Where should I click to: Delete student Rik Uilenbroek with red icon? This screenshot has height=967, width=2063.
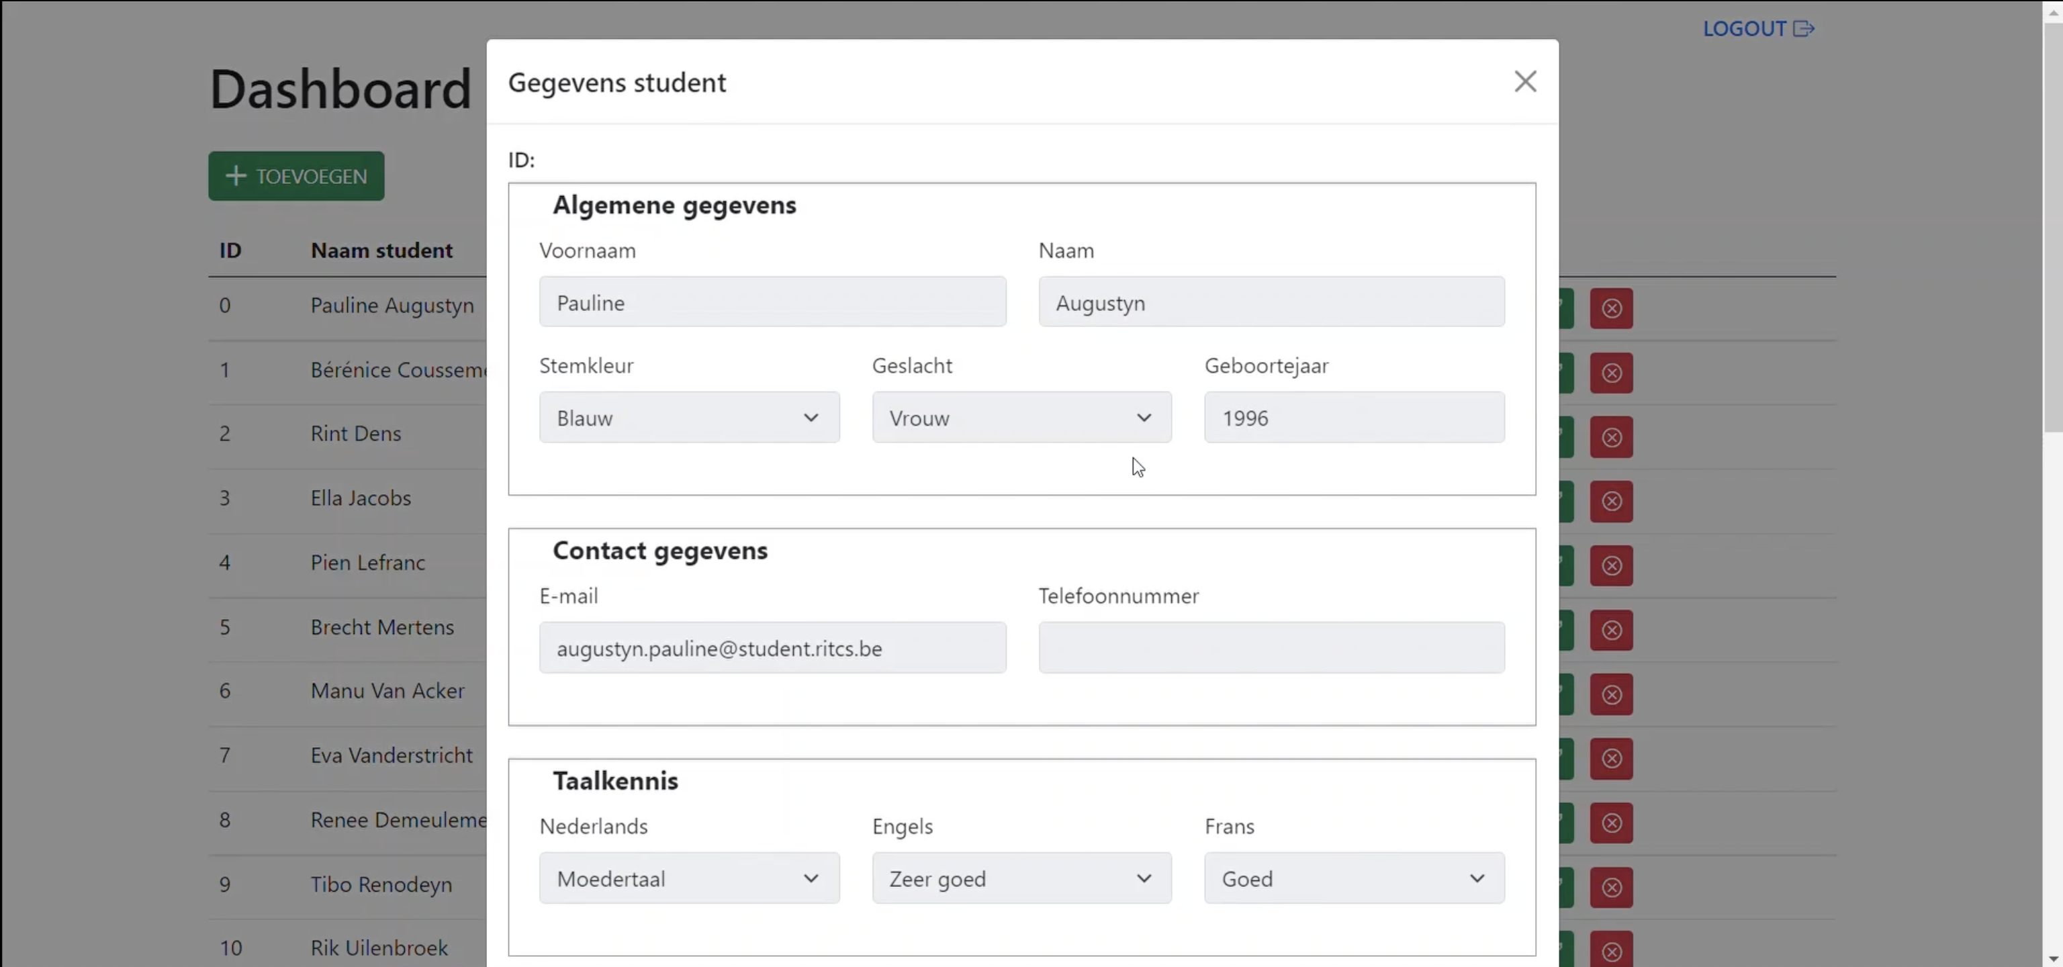[1611, 950]
